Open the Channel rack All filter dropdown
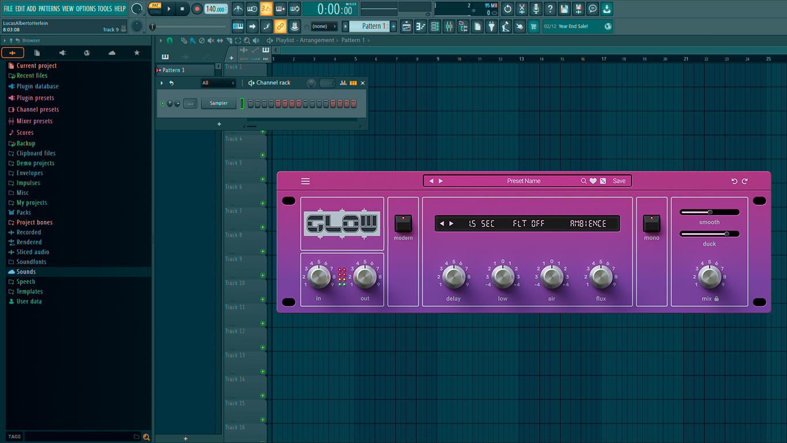This screenshot has height=443, width=787. click(218, 83)
